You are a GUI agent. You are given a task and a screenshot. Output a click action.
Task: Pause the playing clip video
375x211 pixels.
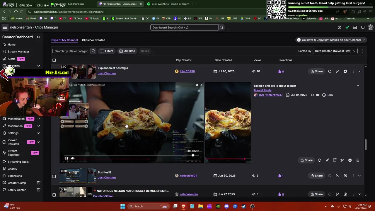[x=67, y=158]
